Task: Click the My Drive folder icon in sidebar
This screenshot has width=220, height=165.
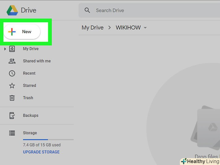Action: pyautogui.click(x=12, y=49)
